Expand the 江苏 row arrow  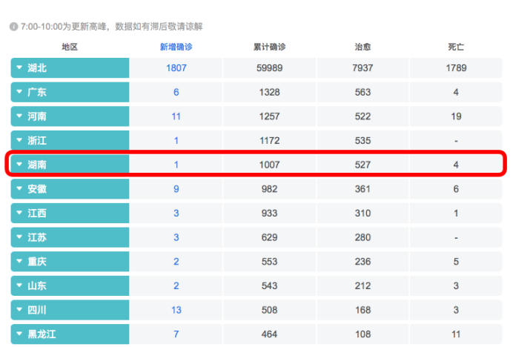click(19, 237)
